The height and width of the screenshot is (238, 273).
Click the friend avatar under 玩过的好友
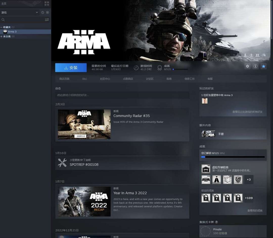(x=204, y=101)
